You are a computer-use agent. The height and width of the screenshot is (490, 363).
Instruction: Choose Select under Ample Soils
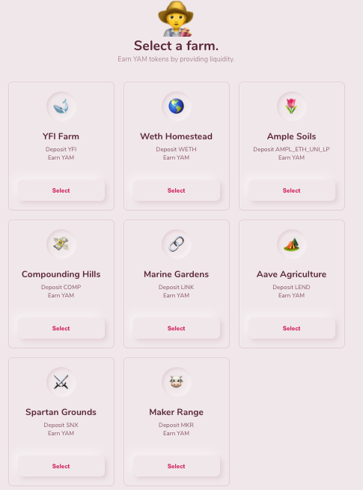click(x=292, y=190)
